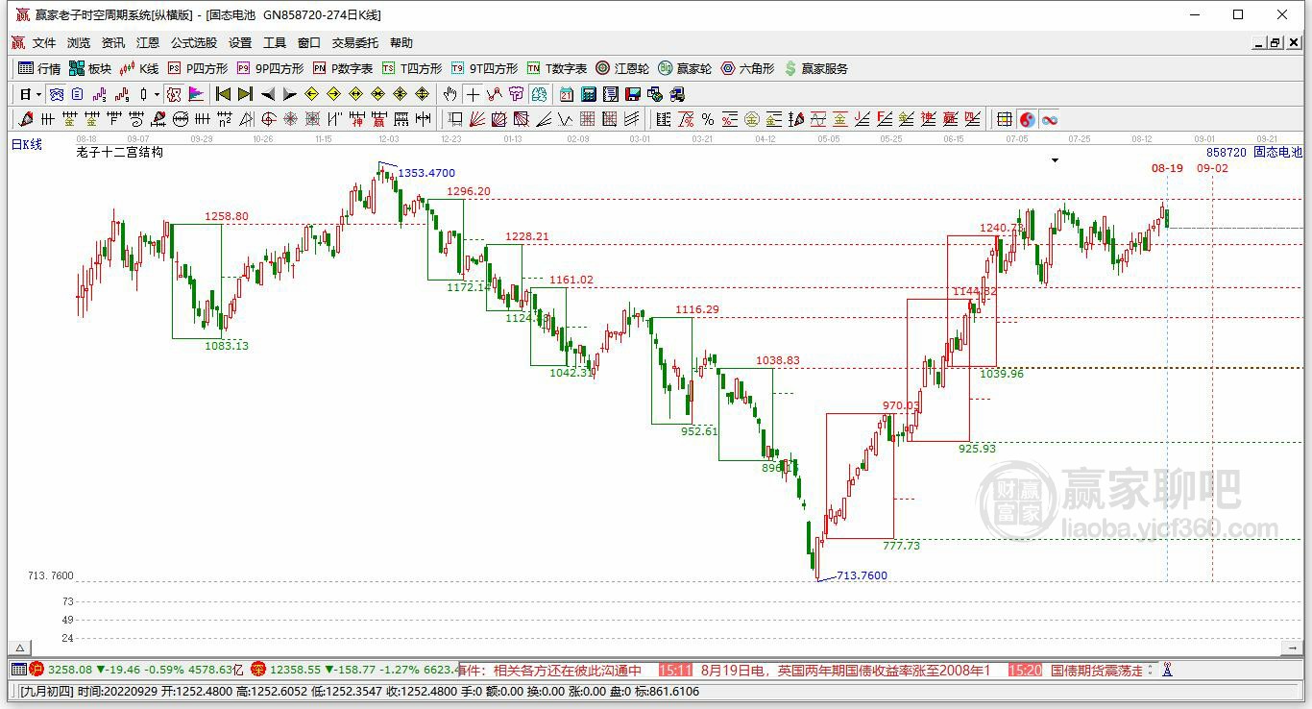Toggle the crosshair cursor tool

click(473, 94)
